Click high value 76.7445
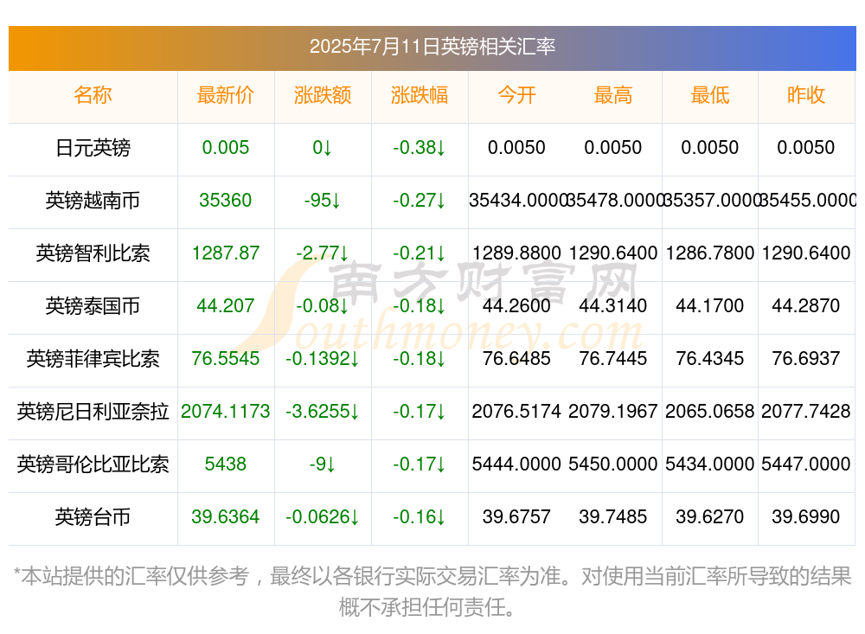Viewport: 865px width, 634px height. [613, 359]
